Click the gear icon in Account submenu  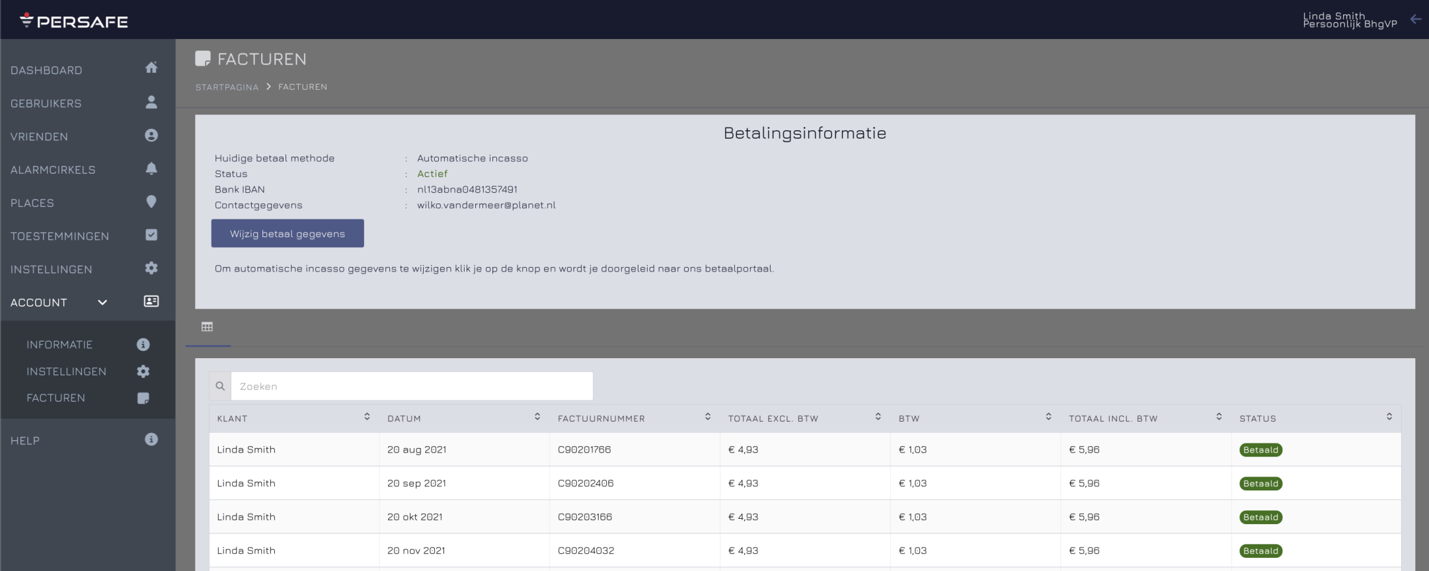coord(143,371)
